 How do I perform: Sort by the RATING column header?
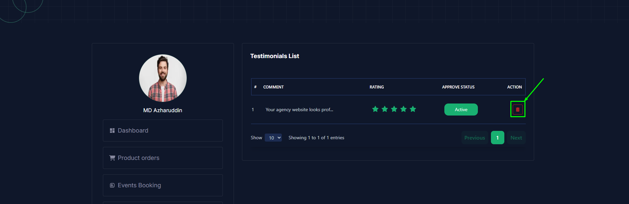[x=377, y=87]
